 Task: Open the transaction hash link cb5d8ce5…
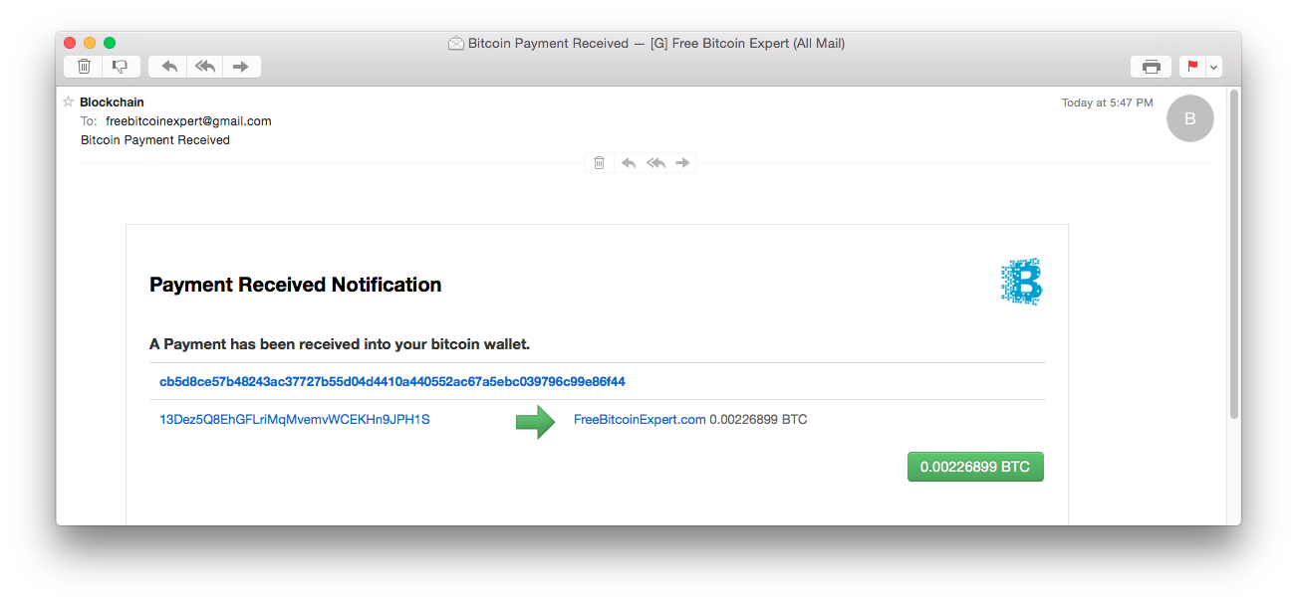pos(392,381)
